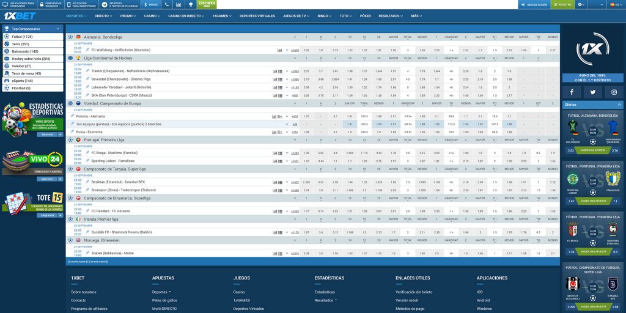Viewport: 626px width, 313px height.
Task: Expand markets dropdown for Traktor - Neftekhimik
Action: pos(287,71)
